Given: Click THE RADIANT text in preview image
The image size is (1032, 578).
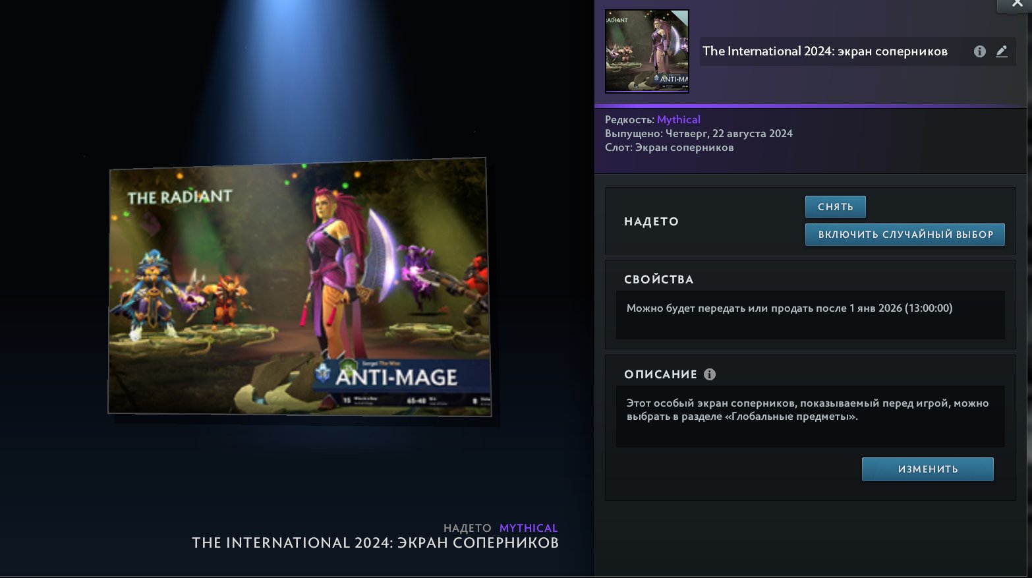Looking at the screenshot, I should [180, 197].
